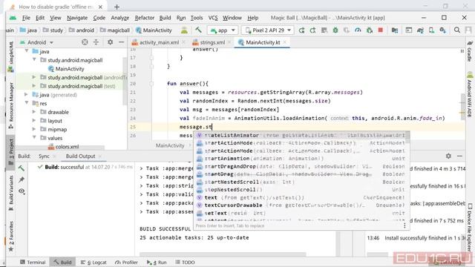Select MainActivity file in project tree
This screenshot has width=475, height=267.
point(66,69)
